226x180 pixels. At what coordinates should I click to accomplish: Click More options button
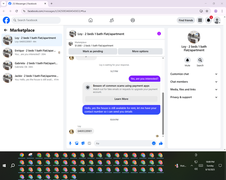(140, 51)
